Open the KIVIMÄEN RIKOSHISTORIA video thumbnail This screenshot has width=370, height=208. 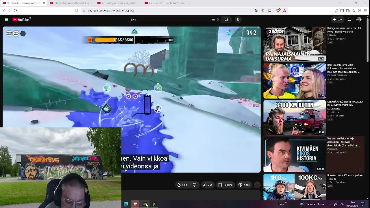[x=295, y=154]
